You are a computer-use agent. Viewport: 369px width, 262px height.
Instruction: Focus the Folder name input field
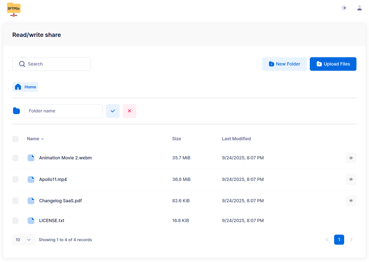tap(64, 111)
